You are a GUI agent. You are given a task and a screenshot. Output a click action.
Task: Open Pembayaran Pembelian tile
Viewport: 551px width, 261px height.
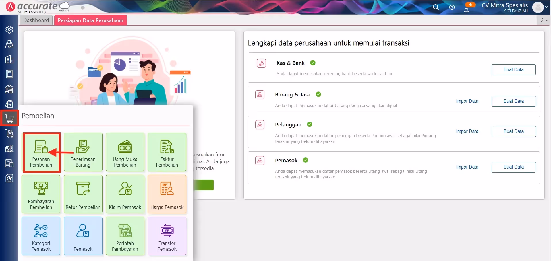pos(41,194)
